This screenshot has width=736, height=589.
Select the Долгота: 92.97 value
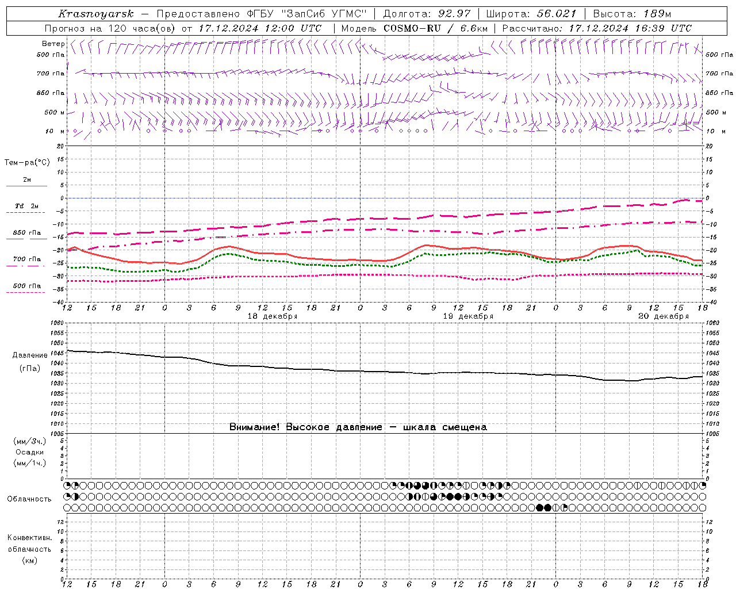[x=427, y=14]
